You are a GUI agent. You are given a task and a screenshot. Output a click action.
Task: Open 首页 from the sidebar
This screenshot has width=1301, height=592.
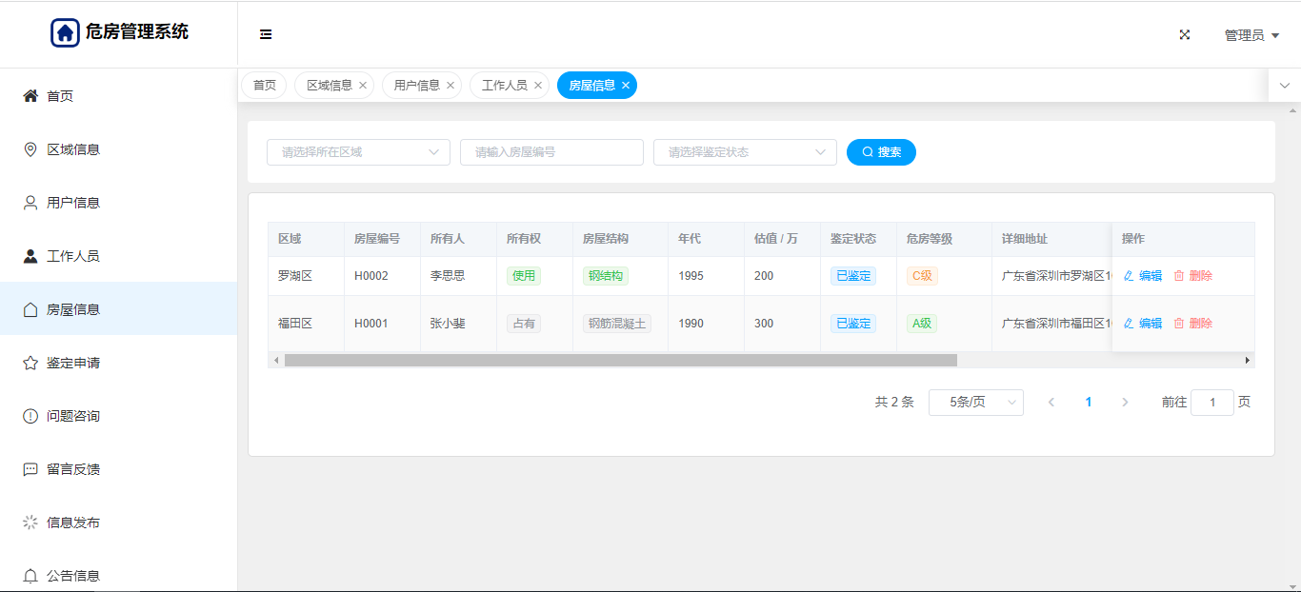pyautogui.click(x=60, y=96)
